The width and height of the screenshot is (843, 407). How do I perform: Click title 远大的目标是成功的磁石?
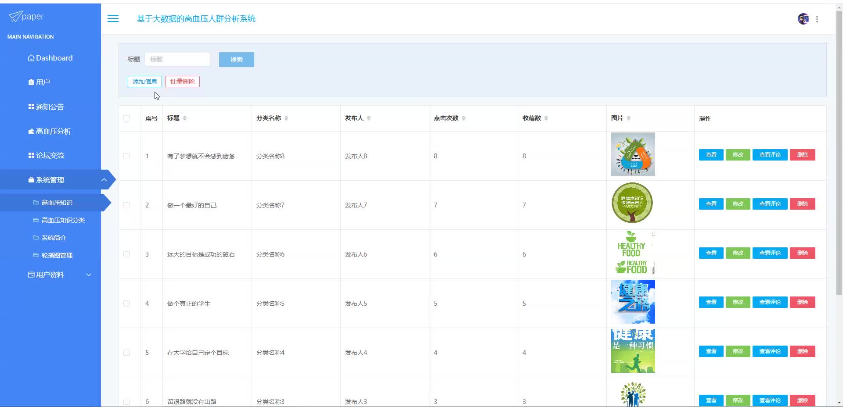pos(201,254)
